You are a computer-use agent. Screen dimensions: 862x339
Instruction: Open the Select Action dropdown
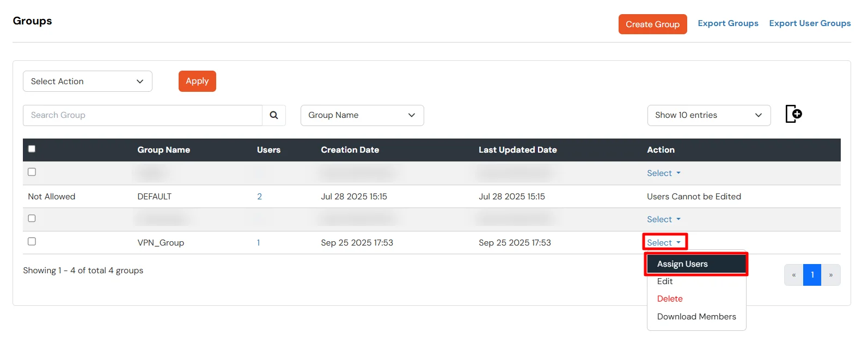coord(88,81)
